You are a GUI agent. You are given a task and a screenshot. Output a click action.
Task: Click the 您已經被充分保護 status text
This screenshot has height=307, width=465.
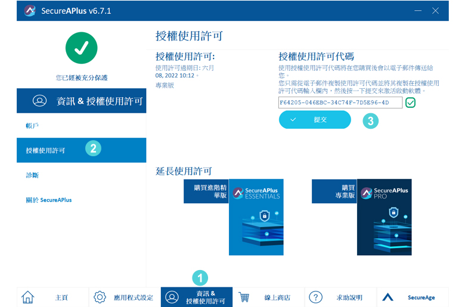tap(82, 77)
